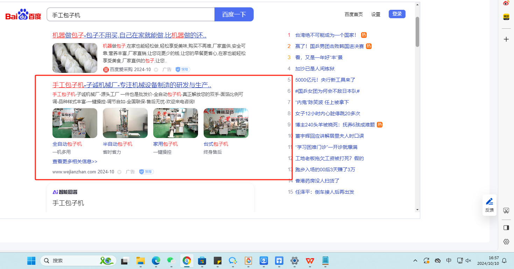The height and width of the screenshot is (269, 514).
Task: Expand the dropdown arrow beside www.wejianzhan.com 2024-10
Action: (x=119, y=172)
